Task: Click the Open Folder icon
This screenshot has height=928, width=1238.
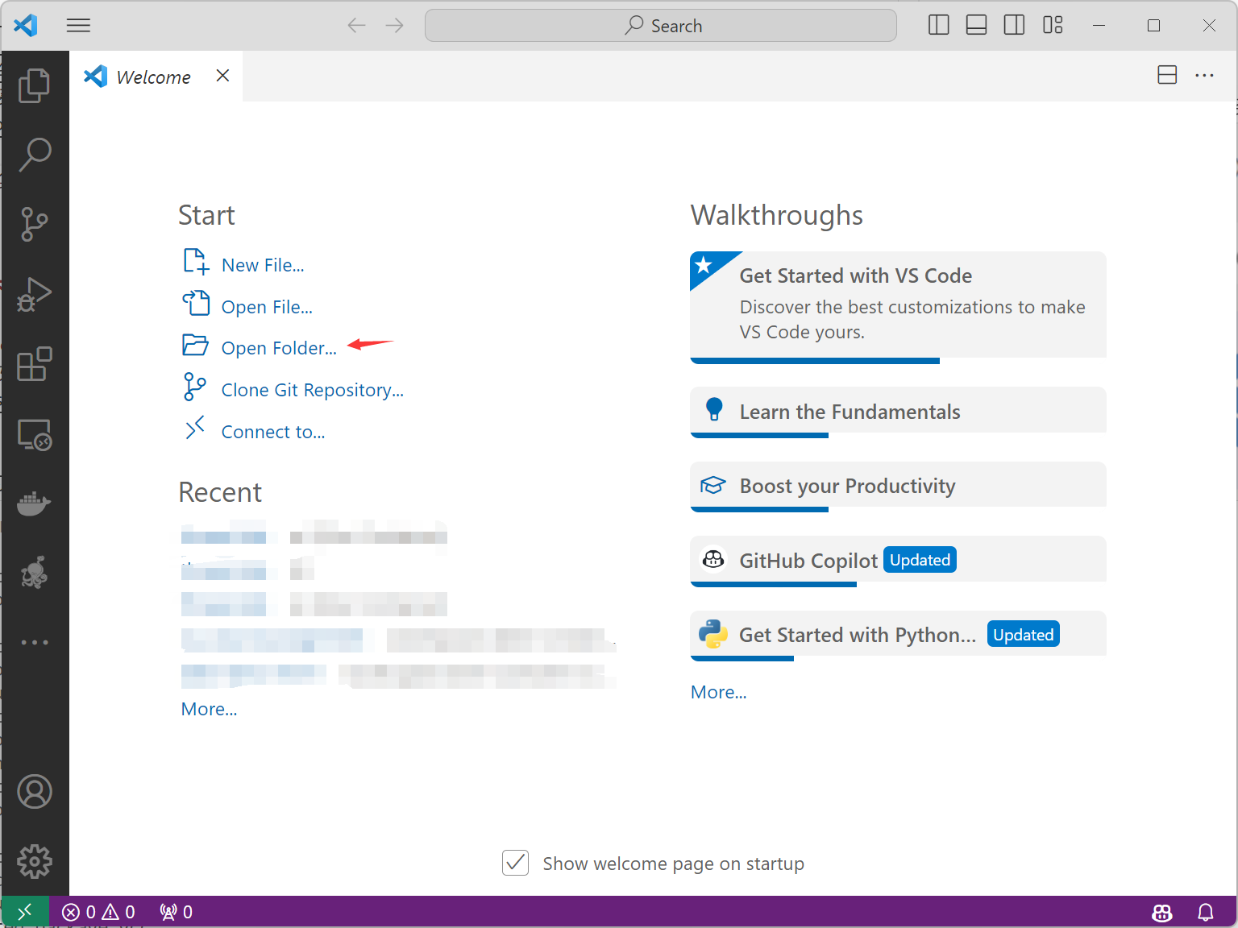Action: (x=195, y=345)
